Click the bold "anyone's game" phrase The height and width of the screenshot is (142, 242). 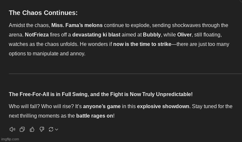coord(102,106)
